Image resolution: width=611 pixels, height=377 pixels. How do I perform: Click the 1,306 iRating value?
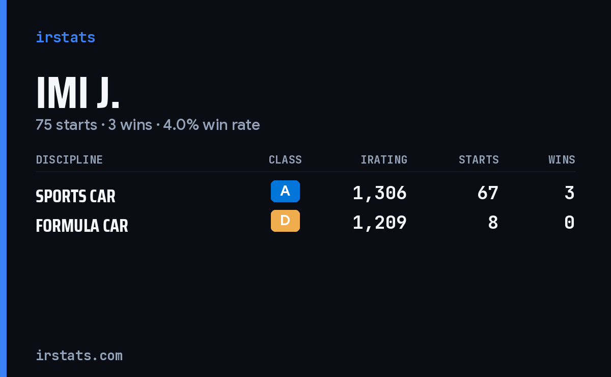click(x=380, y=193)
